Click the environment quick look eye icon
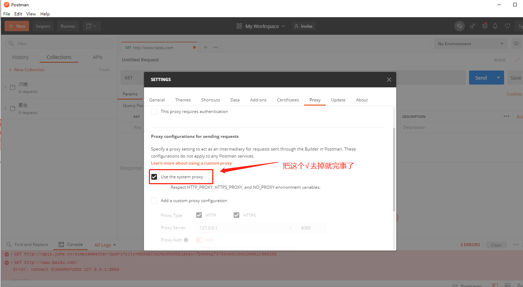The height and width of the screenshot is (287, 523). point(516,44)
